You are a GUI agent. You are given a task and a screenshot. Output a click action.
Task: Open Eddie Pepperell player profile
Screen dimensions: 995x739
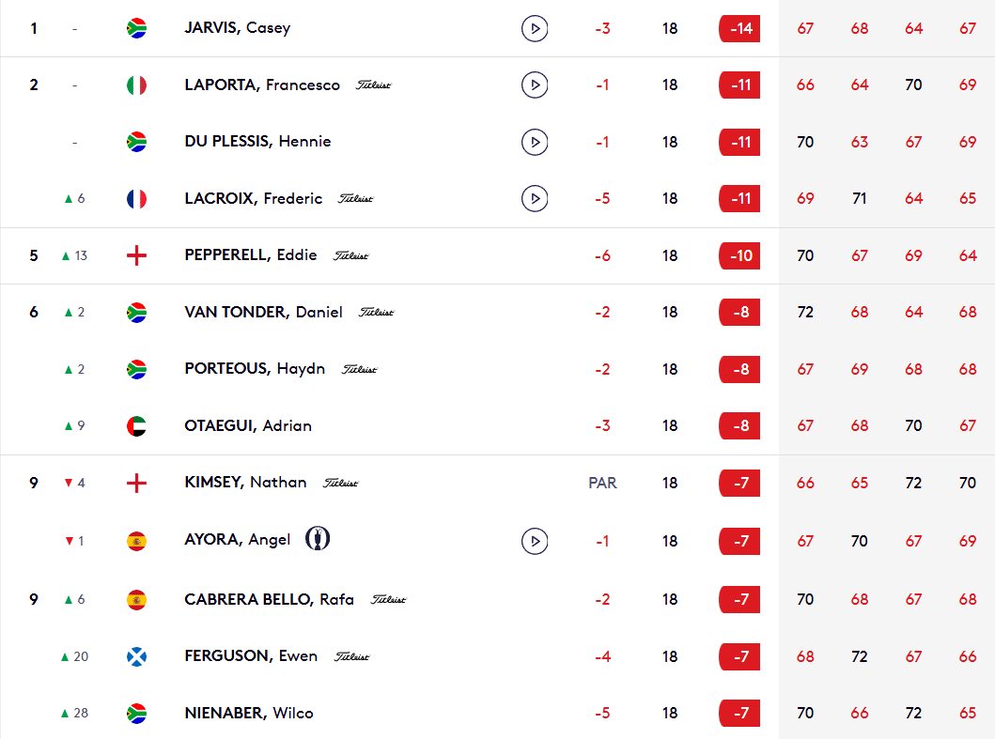pos(250,255)
